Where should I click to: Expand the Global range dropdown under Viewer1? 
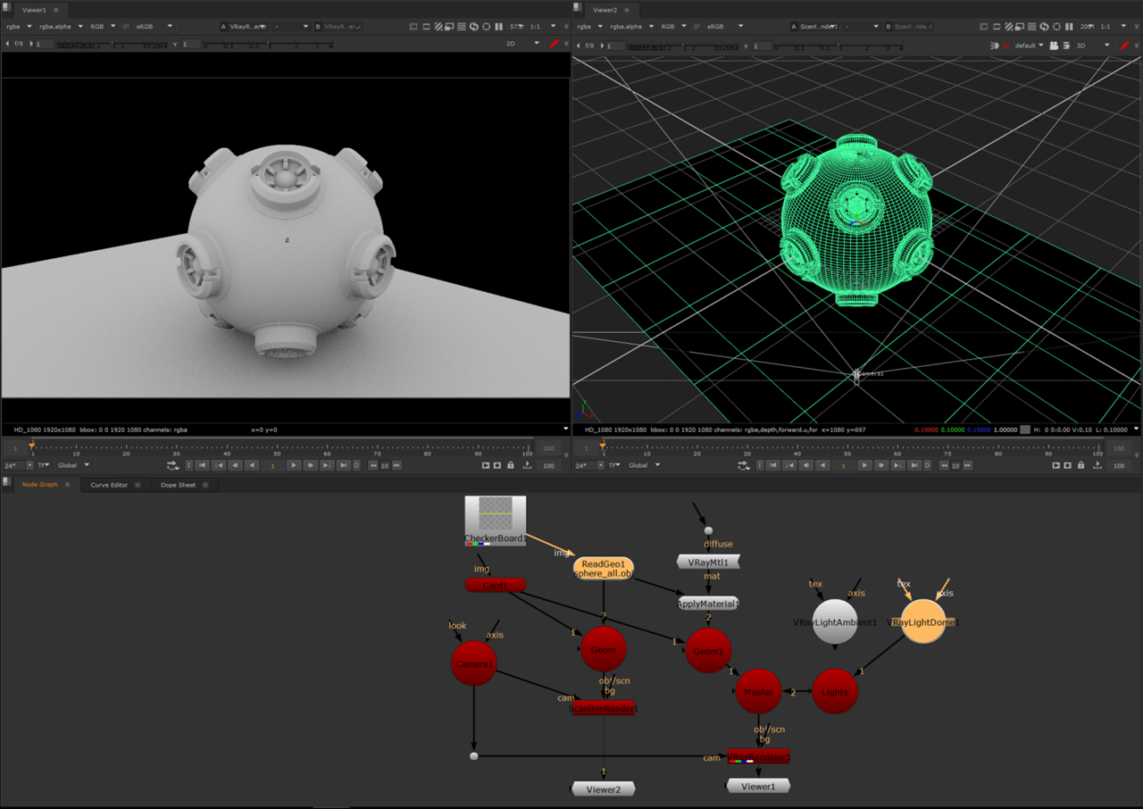pos(73,465)
